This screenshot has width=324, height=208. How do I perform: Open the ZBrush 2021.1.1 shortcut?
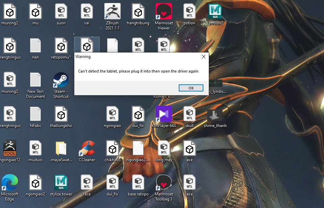click(112, 12)
